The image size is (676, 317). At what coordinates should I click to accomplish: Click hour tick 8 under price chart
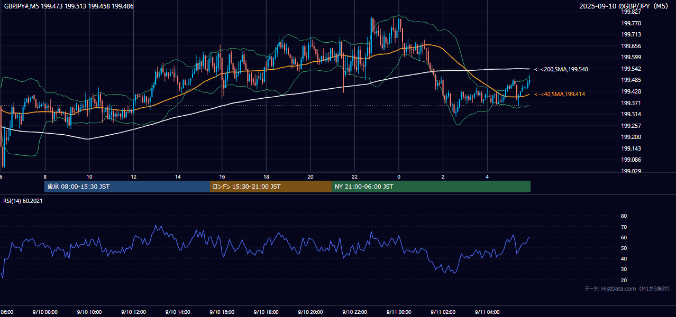click(45, 177)
